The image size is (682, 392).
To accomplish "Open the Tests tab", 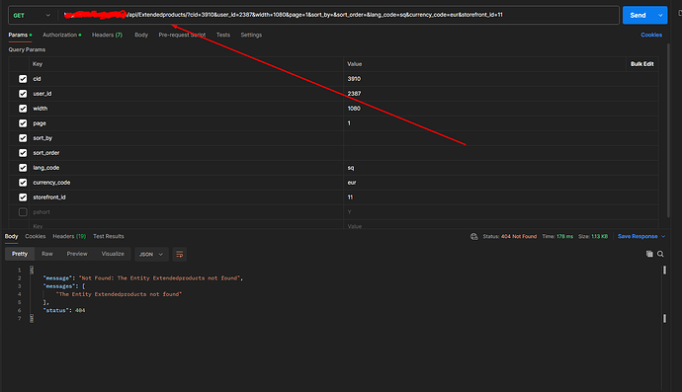I will (x=223, y=35).
